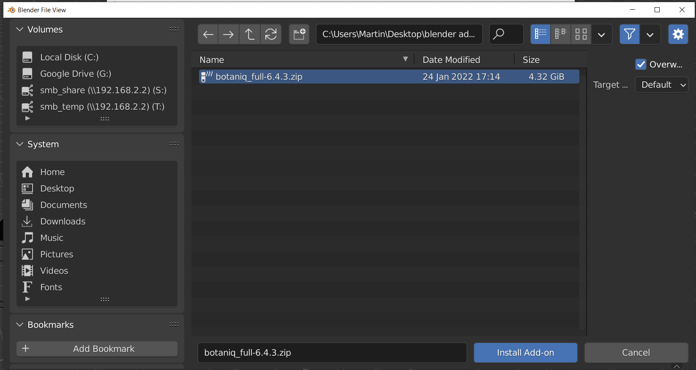Click the Volumes panel drag grip dots
This screenshot has height=370, width=696.
(174, 29)
